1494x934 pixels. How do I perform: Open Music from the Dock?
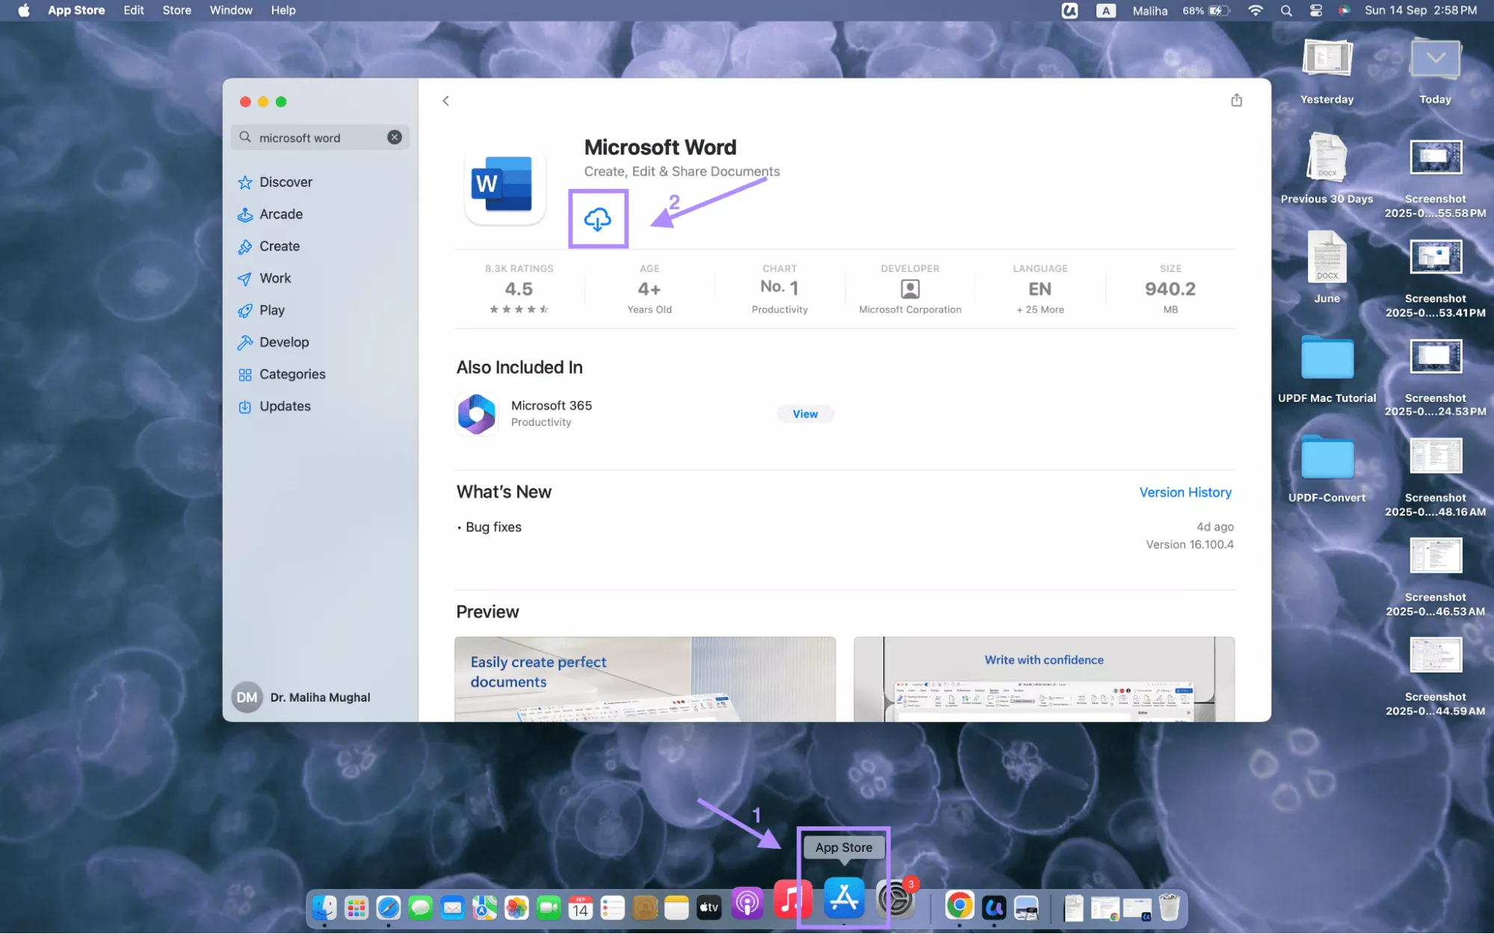pyautogui.click(x=791, y=899)
